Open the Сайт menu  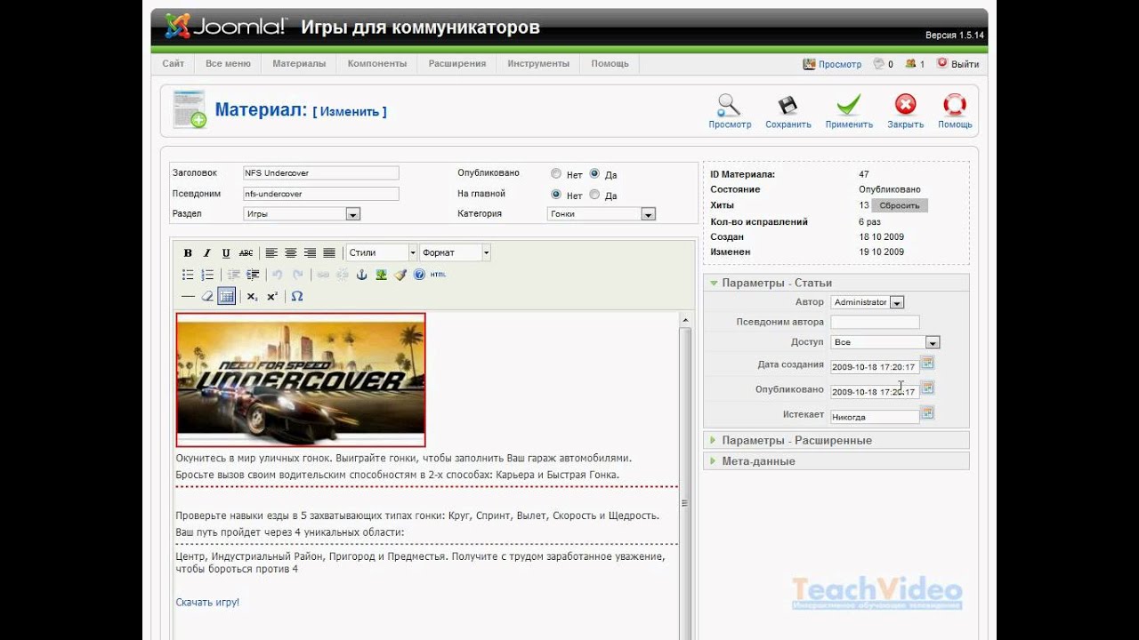(174, 64)
